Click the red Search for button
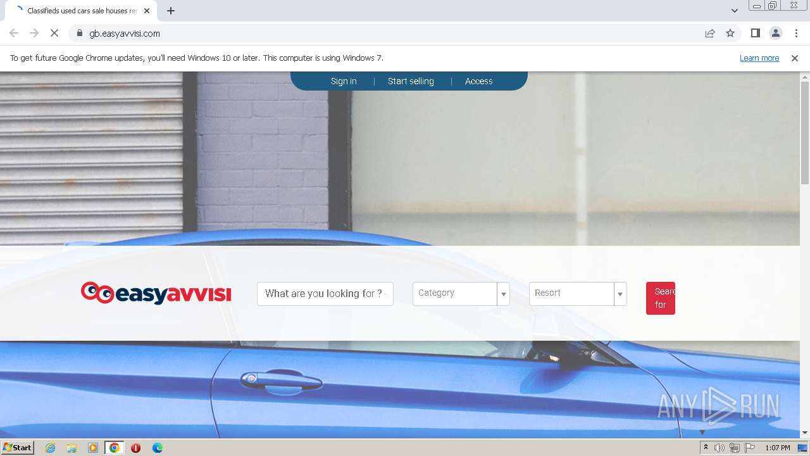 (661, 298)
